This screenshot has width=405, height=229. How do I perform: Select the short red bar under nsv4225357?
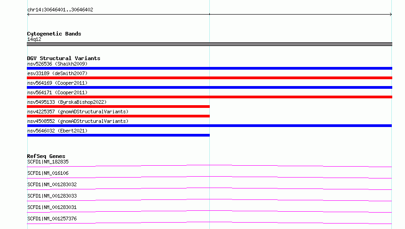click(x=118, y=116)
